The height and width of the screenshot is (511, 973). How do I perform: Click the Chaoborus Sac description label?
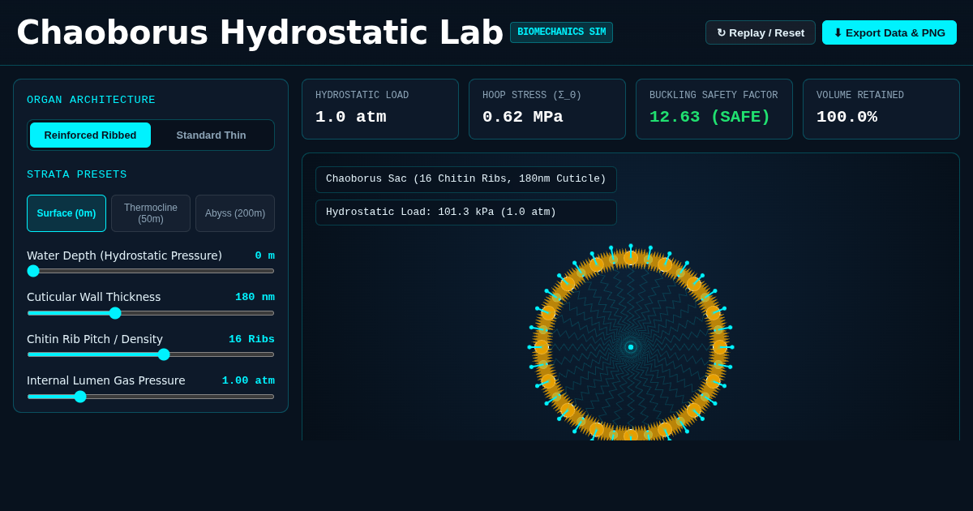coord(466,179)
